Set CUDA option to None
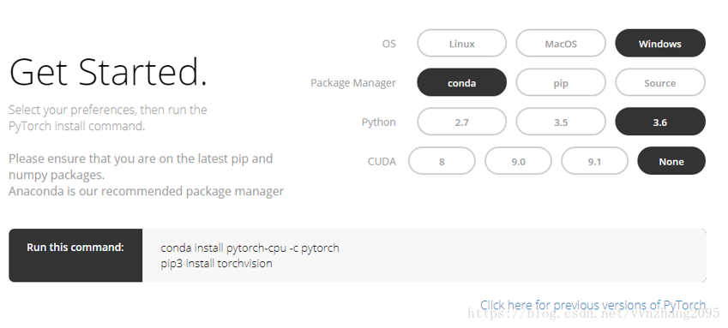Viewport: 728px width, 328px height. pos(671,161)
